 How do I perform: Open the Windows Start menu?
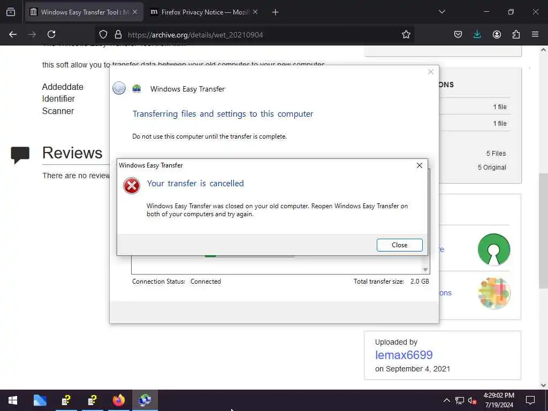tap(13, 400)
